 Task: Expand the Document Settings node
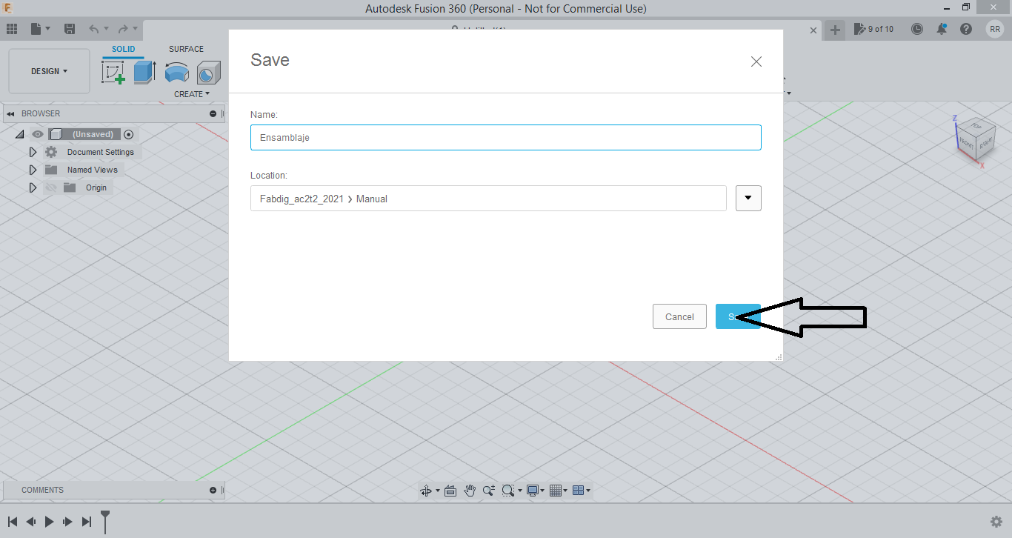point(33,152)
